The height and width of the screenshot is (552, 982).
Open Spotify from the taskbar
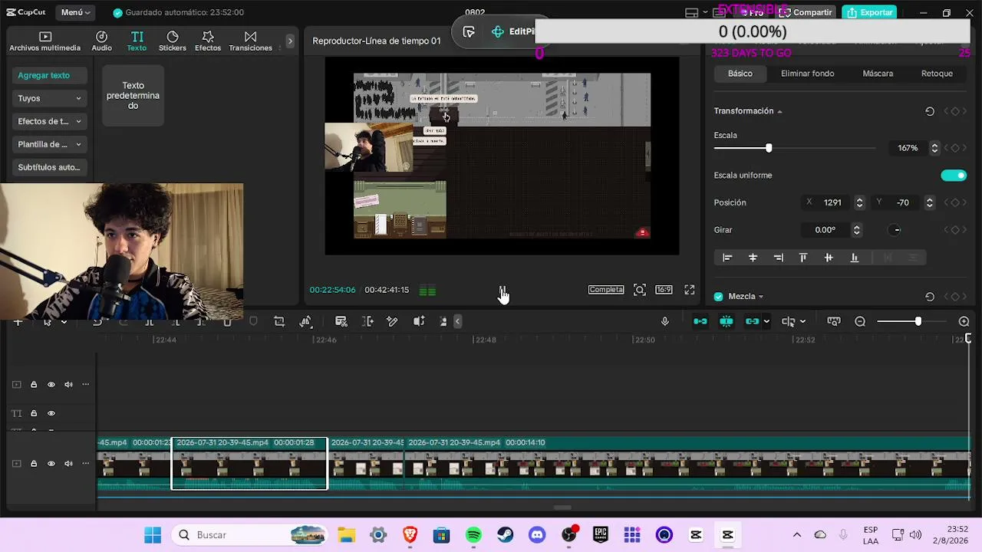(x=473, y=535)
